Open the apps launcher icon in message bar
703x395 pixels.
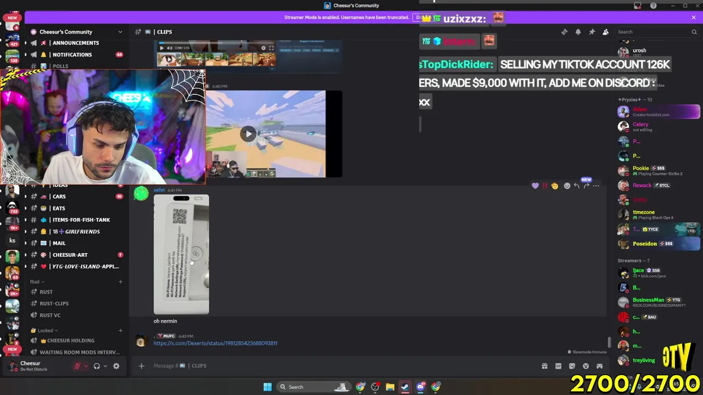599,366
